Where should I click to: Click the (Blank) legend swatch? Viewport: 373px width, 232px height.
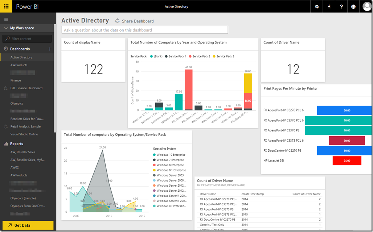tap(152, 56)
